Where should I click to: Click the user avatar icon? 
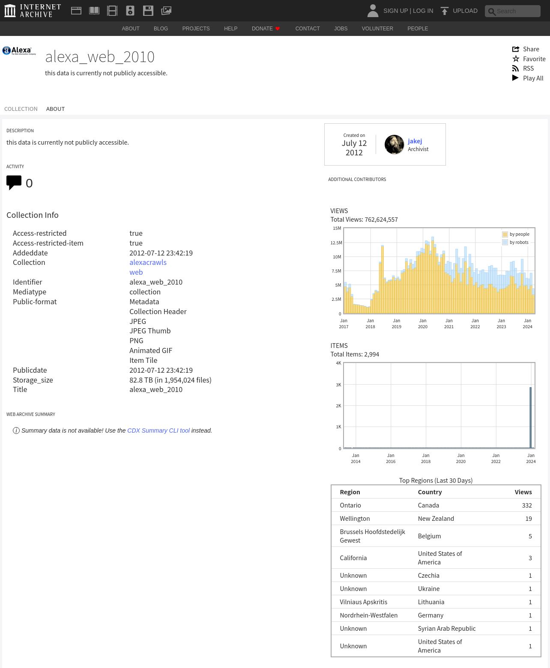click(x=373, y=11)
